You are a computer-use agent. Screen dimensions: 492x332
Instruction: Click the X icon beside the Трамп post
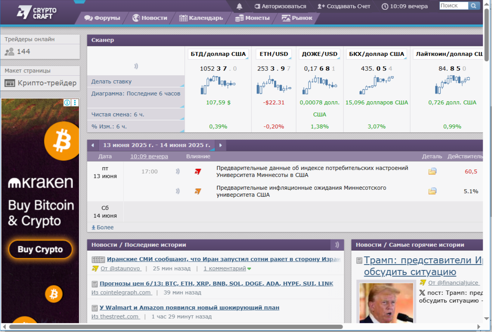pyautogui.click(x=422, y=293)
